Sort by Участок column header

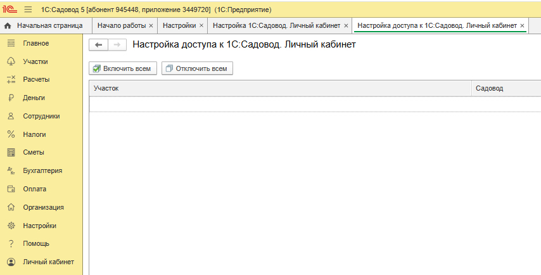click(280, 88)
